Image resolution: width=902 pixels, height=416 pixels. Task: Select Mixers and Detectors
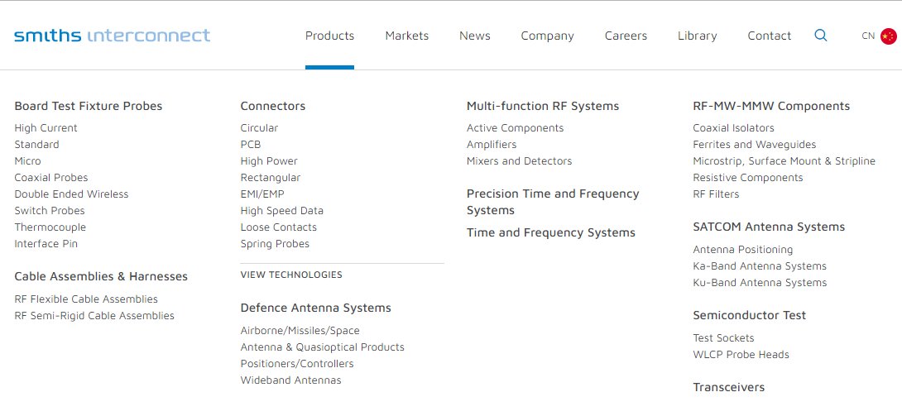[519, 161]
